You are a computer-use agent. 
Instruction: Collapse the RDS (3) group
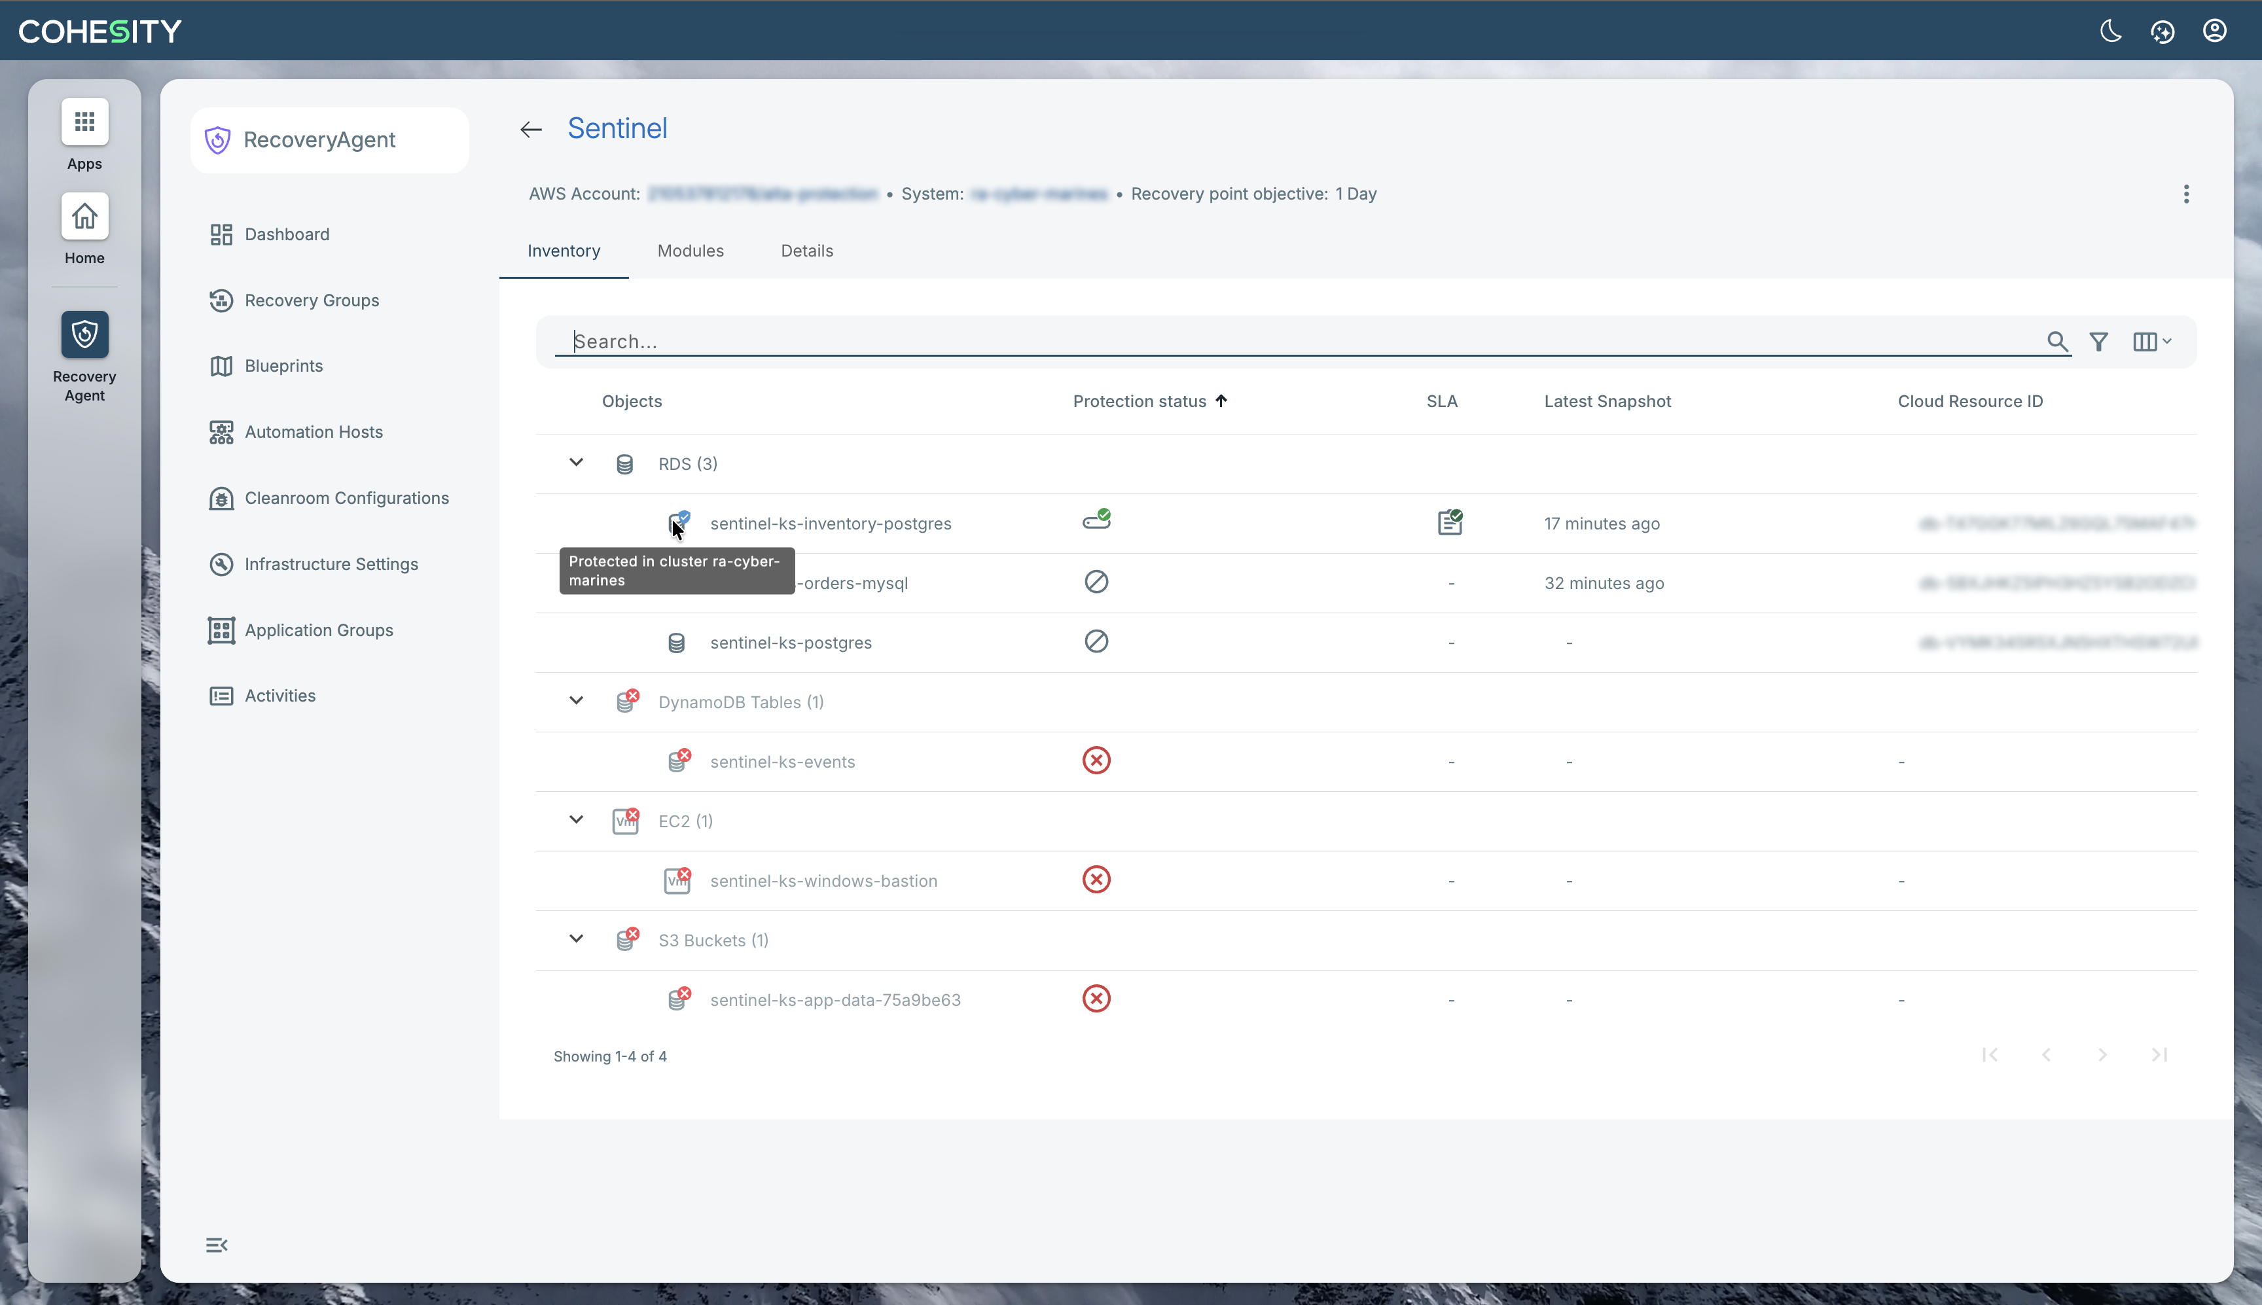tap(576, 463)
